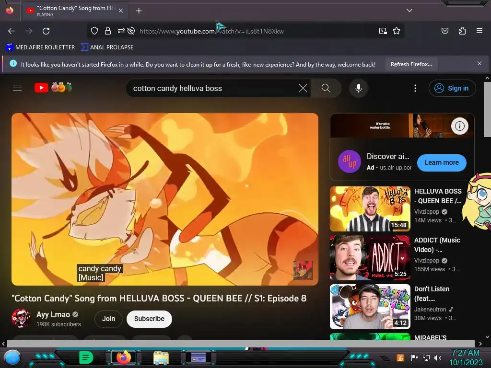
Task: Save page to Pocket
Action: click(x=444, y=31)
